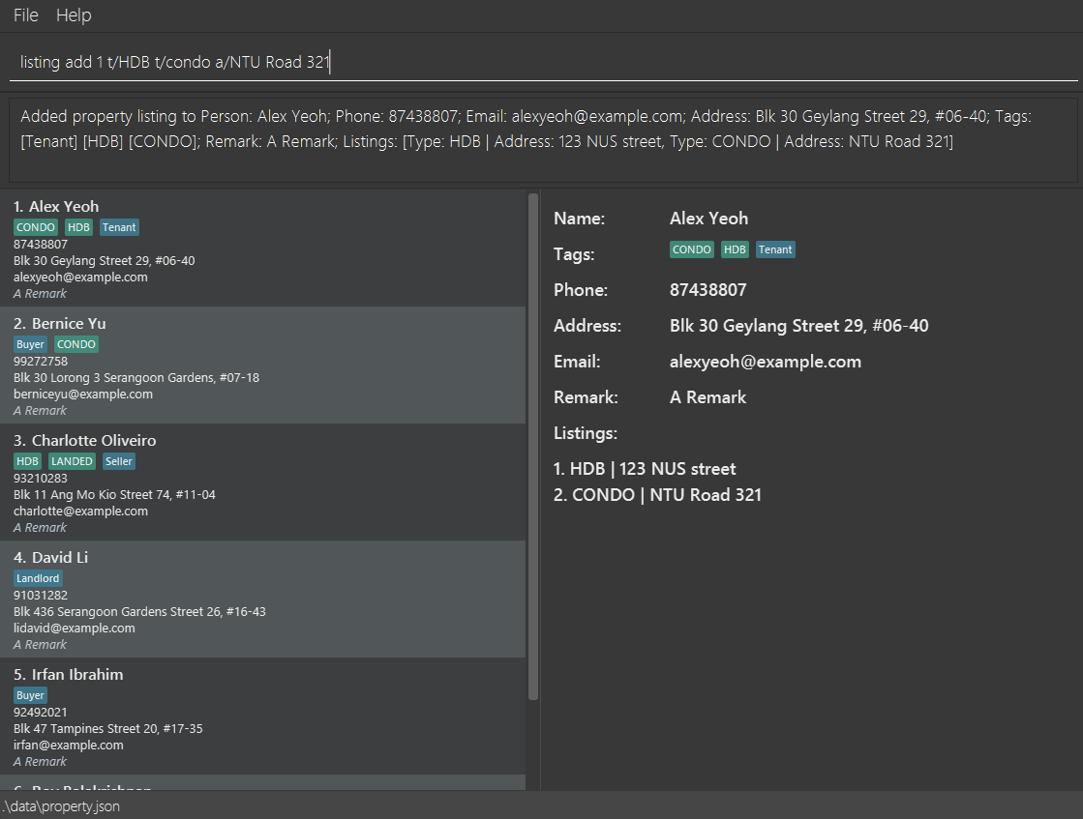Click the HDB tag in the details panel
Image resolution: width=1083 pixels, height=819 pixels.
[735, 249]
